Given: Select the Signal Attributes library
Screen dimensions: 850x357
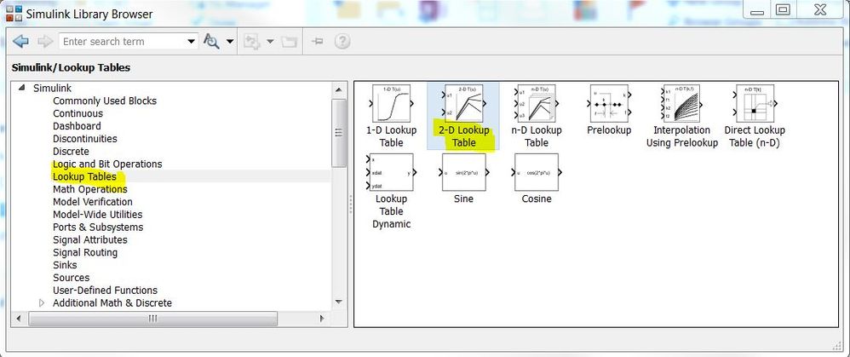Looking at the screenshot, I should (x=90, y=239).
